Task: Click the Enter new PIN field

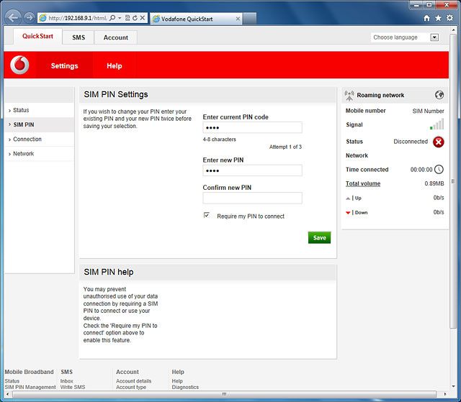Action: [252, 170]
